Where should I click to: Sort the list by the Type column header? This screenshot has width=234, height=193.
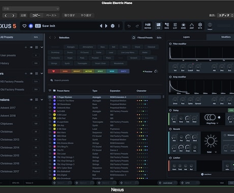tap(95, 91)
